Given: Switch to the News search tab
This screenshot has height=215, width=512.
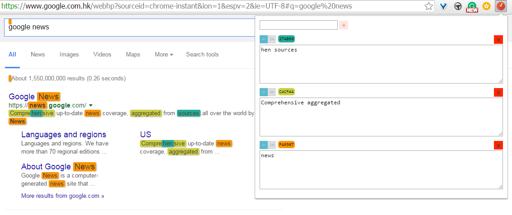Looking at the screenshot, I should click(x=38, y=55).
